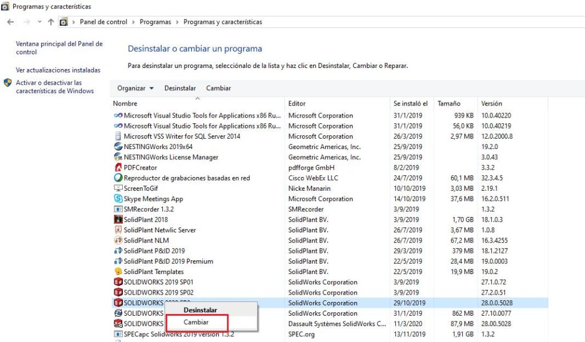Viewport: 585px width, 342px height.
Task: Click Programas y características in the breadcrumb
Action: [x=223, y=22]
